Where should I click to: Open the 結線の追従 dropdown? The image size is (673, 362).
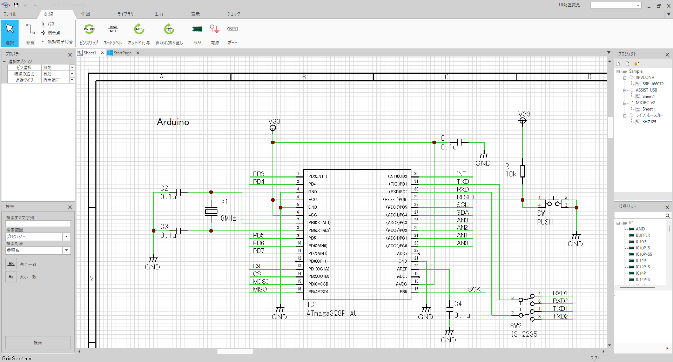point(72,74)
